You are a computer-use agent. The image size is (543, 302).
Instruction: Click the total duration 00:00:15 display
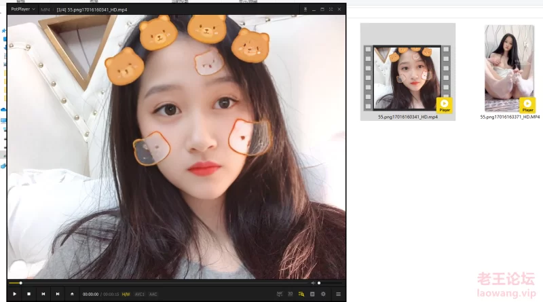[x=111, y=295]
